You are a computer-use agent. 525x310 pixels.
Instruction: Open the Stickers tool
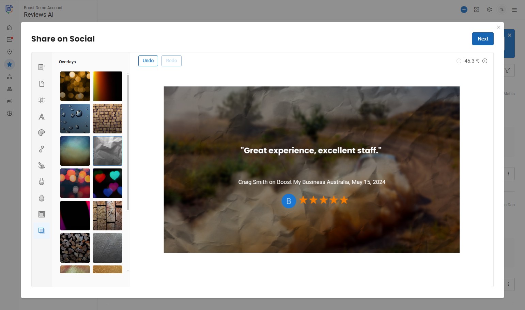(x=42, y=133)
